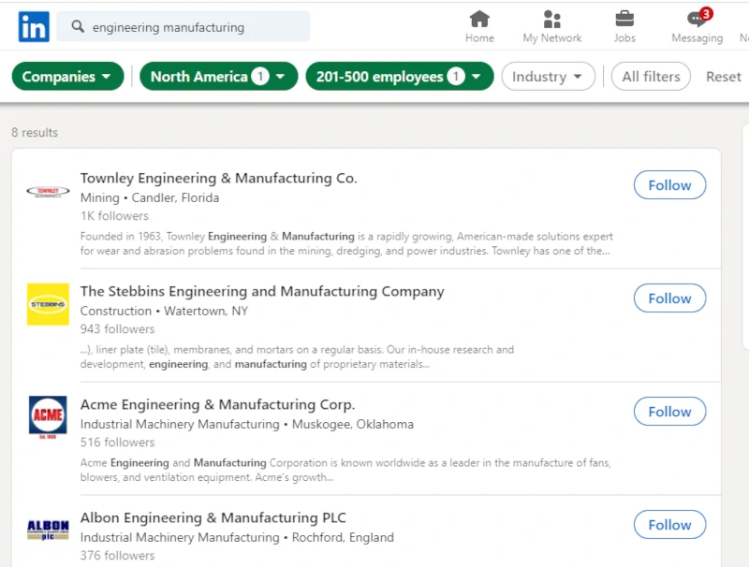Follow Townley Engineering & Manufacturing Co.
This screenshot has height=567, width=749.
click(669, 185)
